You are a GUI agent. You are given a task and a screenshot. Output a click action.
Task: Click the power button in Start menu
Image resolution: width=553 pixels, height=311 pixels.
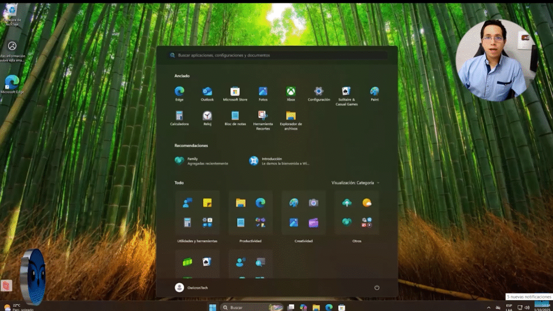coord(377,288)
